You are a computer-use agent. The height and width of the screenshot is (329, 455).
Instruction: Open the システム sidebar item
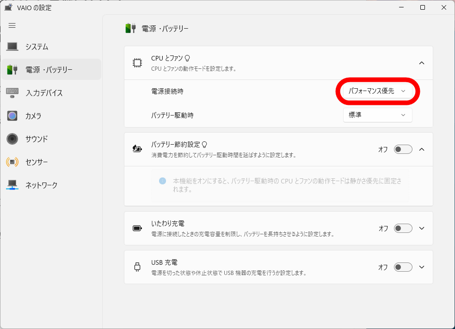pos(51,47)
